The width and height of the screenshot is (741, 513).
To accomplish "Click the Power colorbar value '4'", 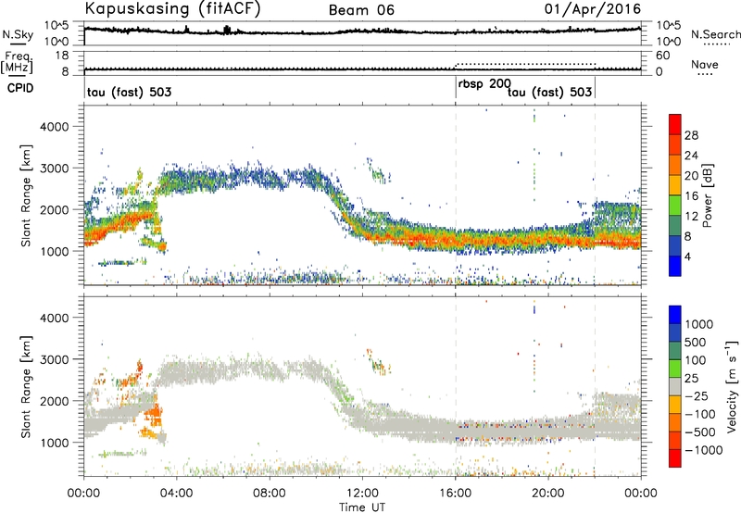I will [687, 256].
